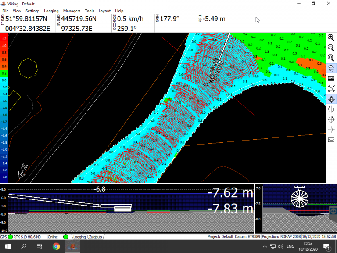
Task: Click the depth reading -7.62 m
Action: 230,192
